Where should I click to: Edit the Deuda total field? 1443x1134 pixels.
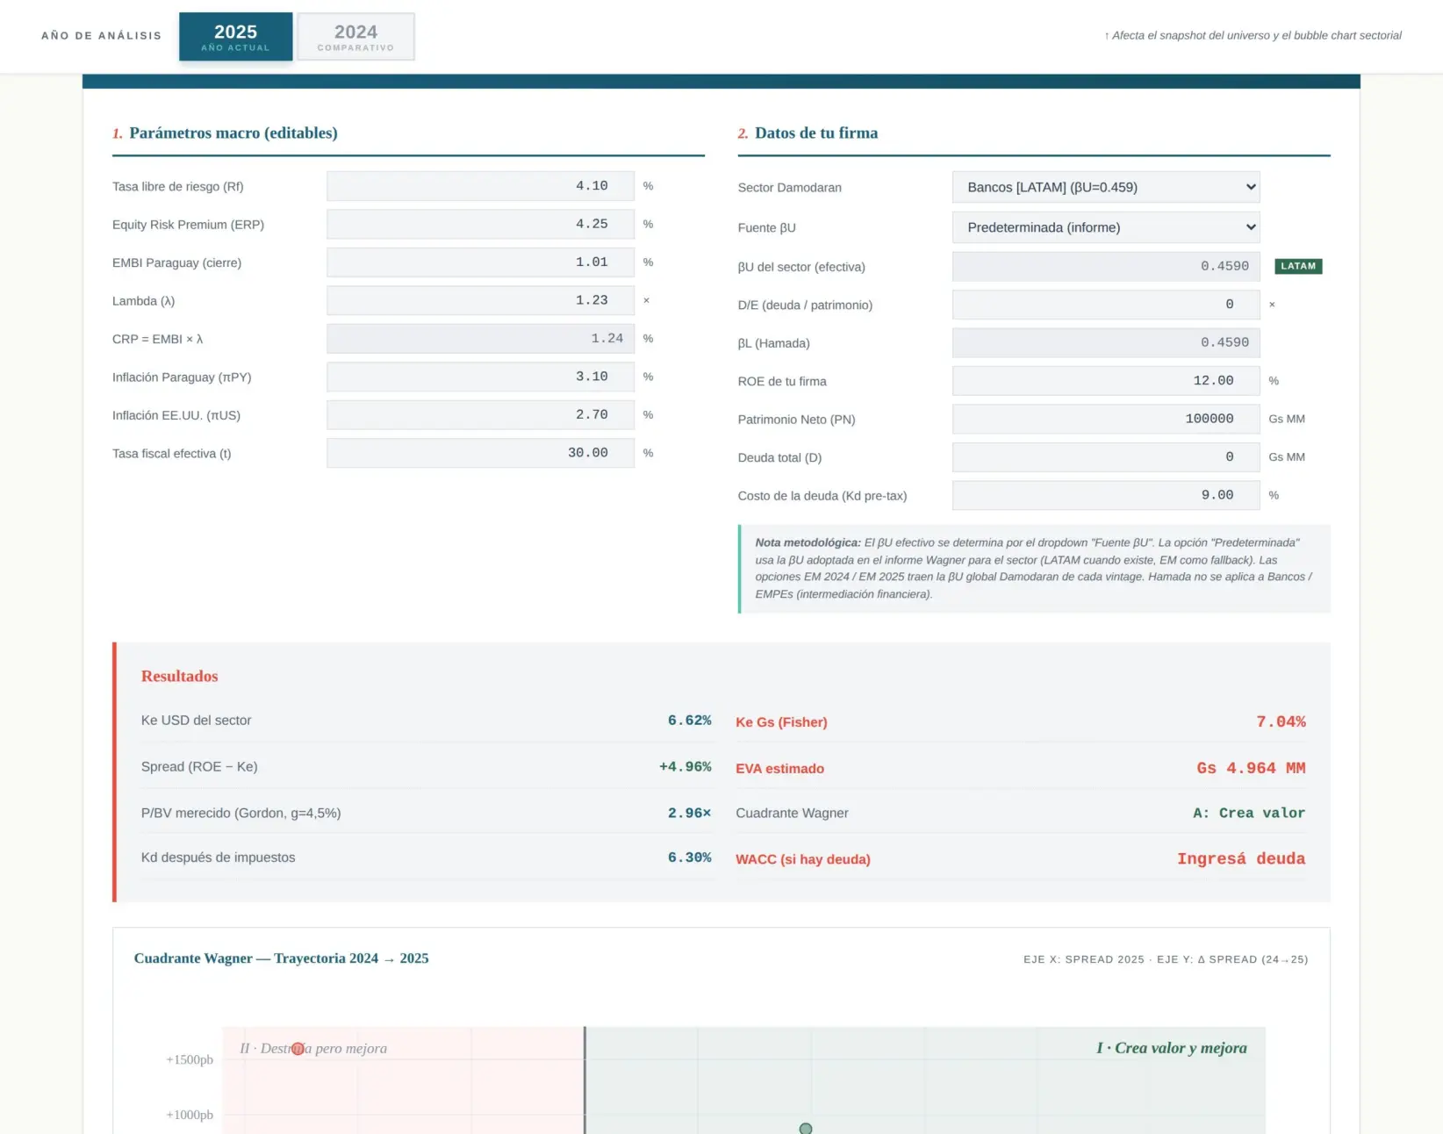tap(1106, 457)
